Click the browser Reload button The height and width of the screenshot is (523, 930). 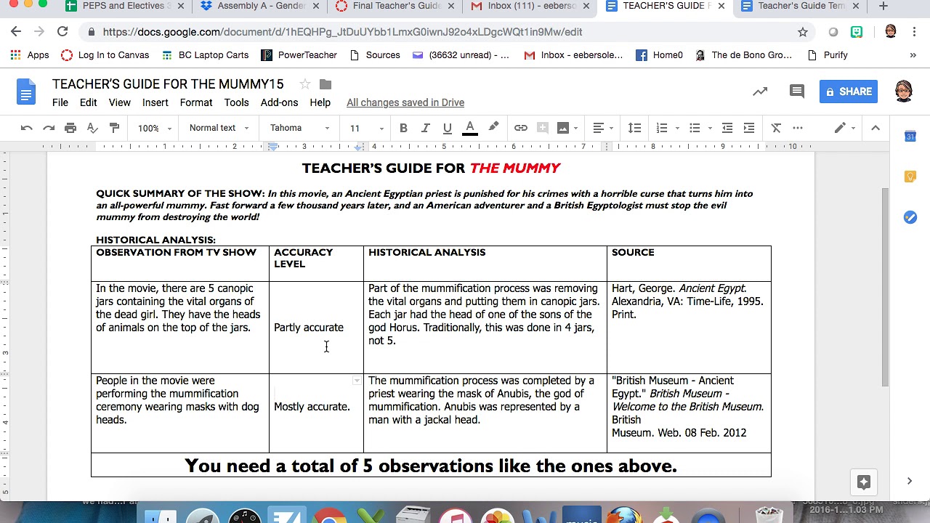[x=62, y=32]
